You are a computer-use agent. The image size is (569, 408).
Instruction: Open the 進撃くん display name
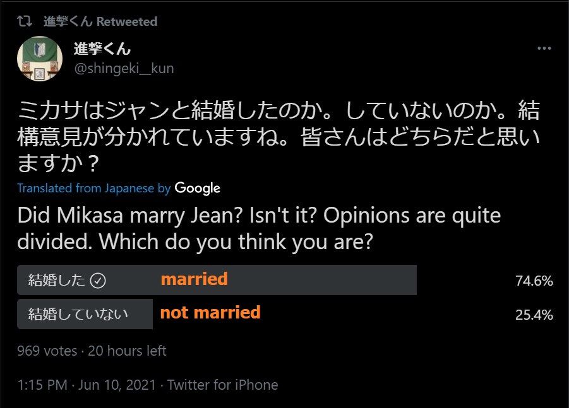(102, 49)
